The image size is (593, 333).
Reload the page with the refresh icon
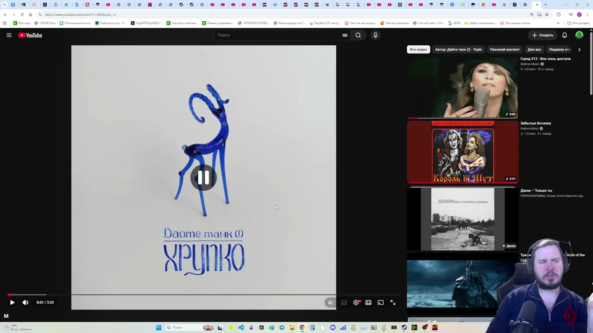[x=22, y=14]
